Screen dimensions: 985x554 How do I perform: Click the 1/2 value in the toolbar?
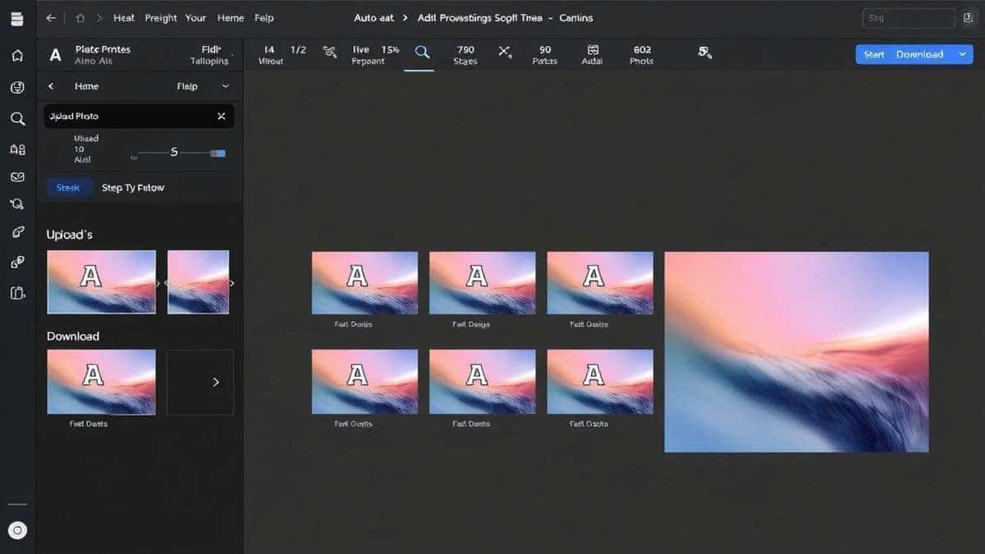point(299,50)
